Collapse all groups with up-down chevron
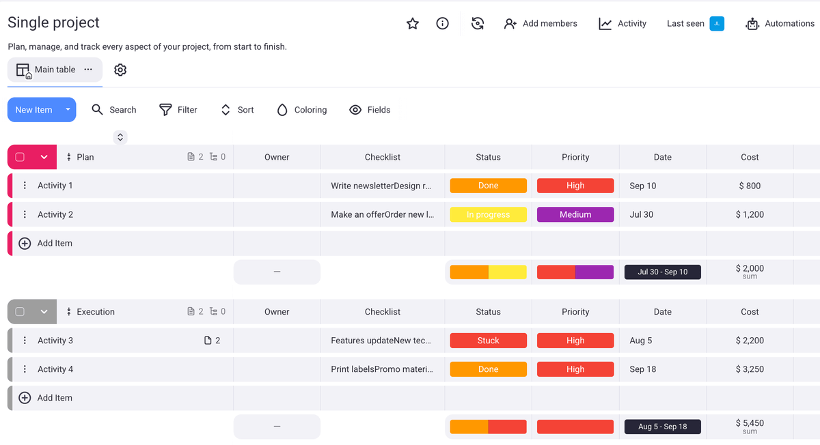 point(120,137)
